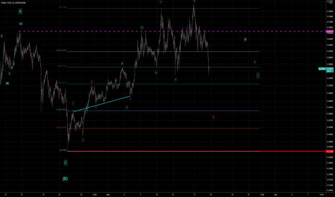Image resolution: width=335 pixels, height=197 pixels.
Task: Click the Jun label on time axis
Action: click(x=276, y=194)
